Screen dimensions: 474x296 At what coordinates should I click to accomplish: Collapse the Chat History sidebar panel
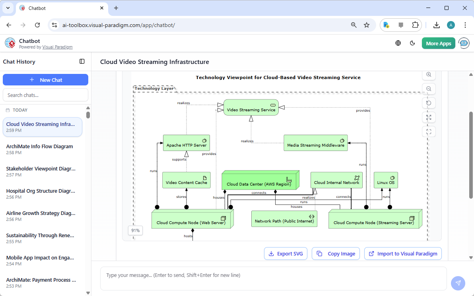click(82, 61)
